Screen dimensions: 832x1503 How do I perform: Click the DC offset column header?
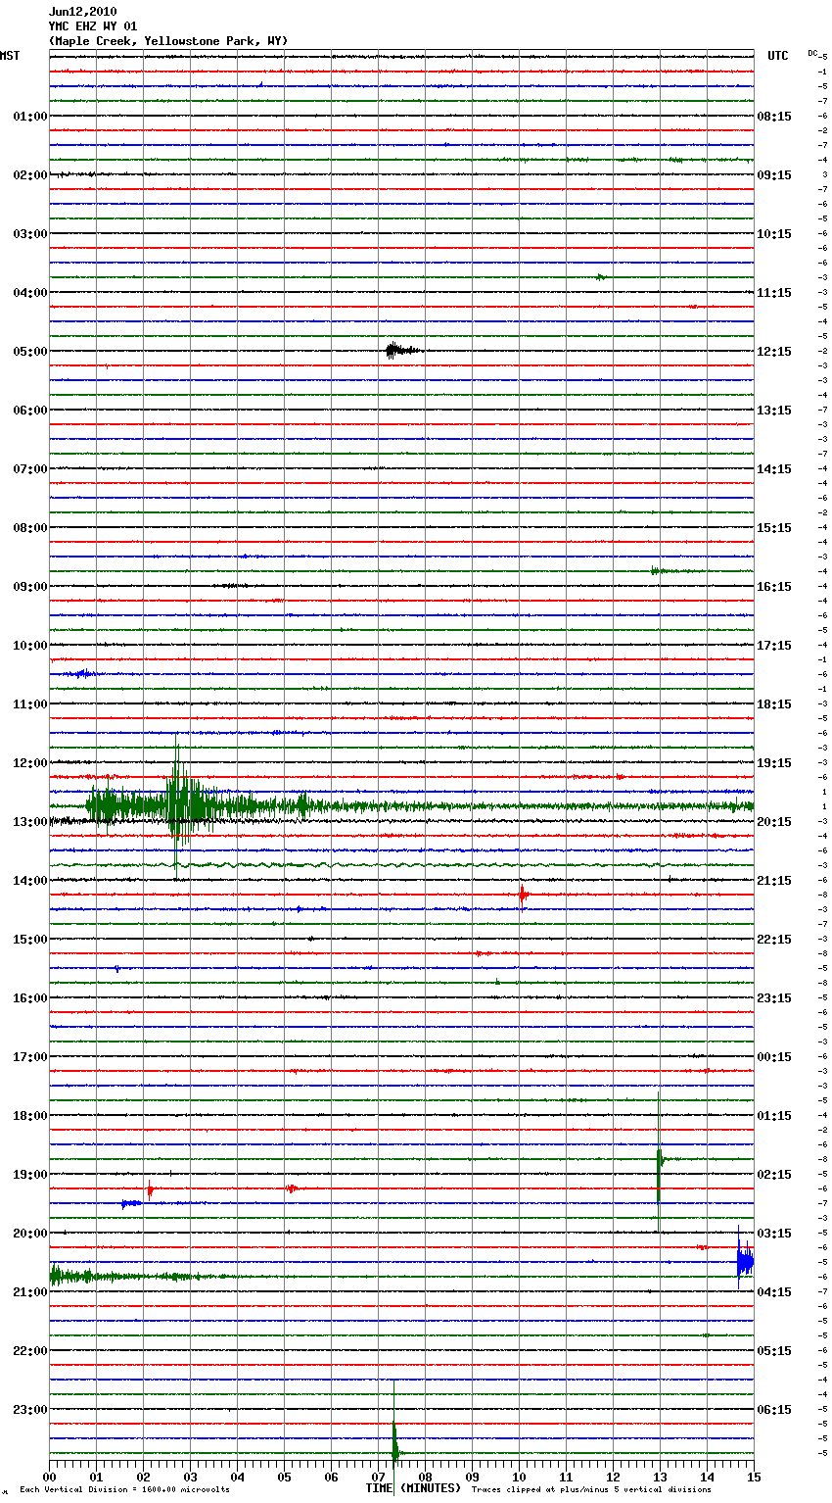(812, 53)
